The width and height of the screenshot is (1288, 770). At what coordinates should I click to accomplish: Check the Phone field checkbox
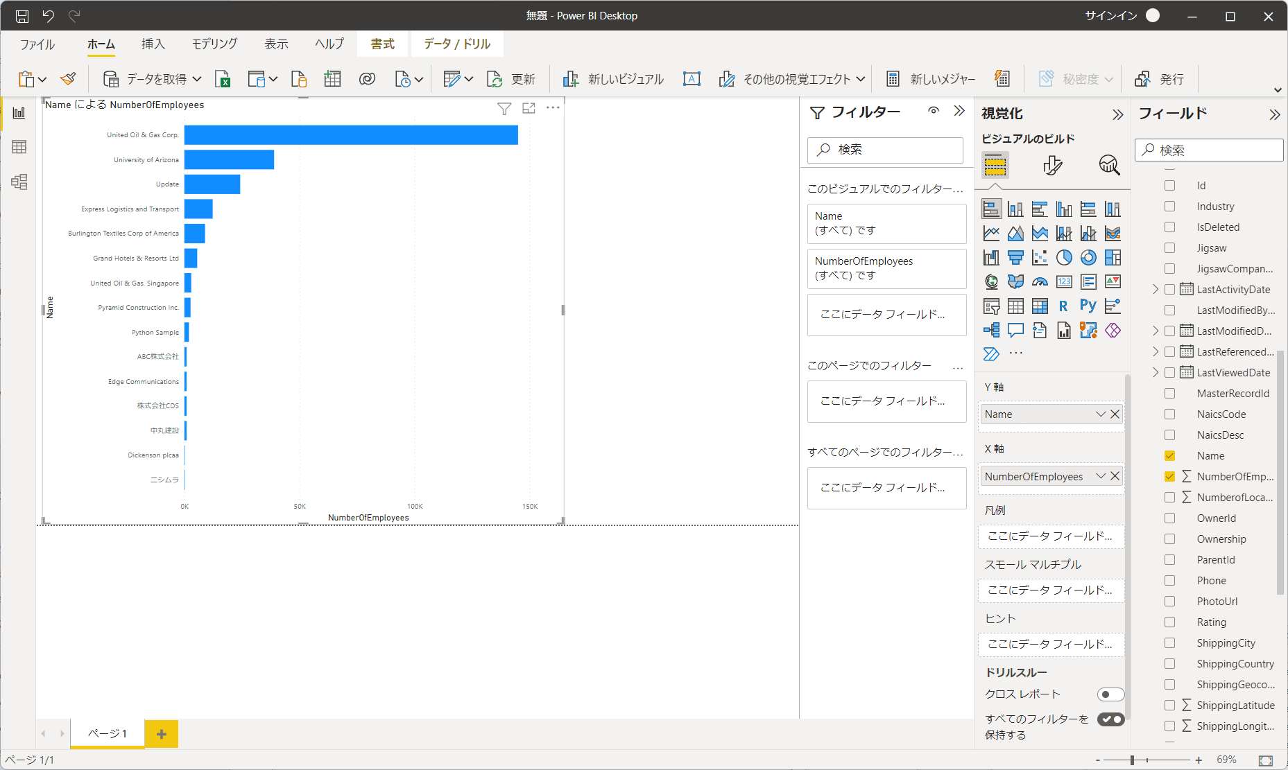pos(1169,581)
